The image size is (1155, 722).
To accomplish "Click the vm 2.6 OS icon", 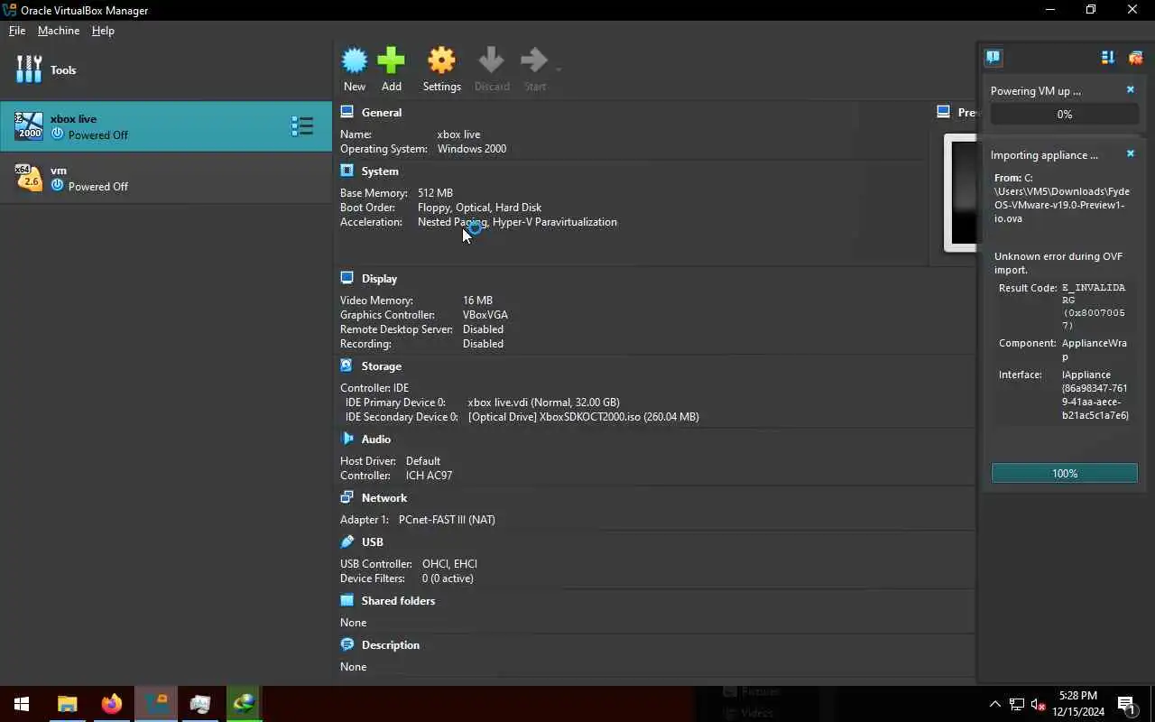I will pyautogui.click(x=28, y=178).
